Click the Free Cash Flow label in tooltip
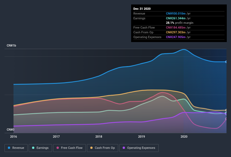Viewport: 231px width, 157px height. [x=144, y=27]
